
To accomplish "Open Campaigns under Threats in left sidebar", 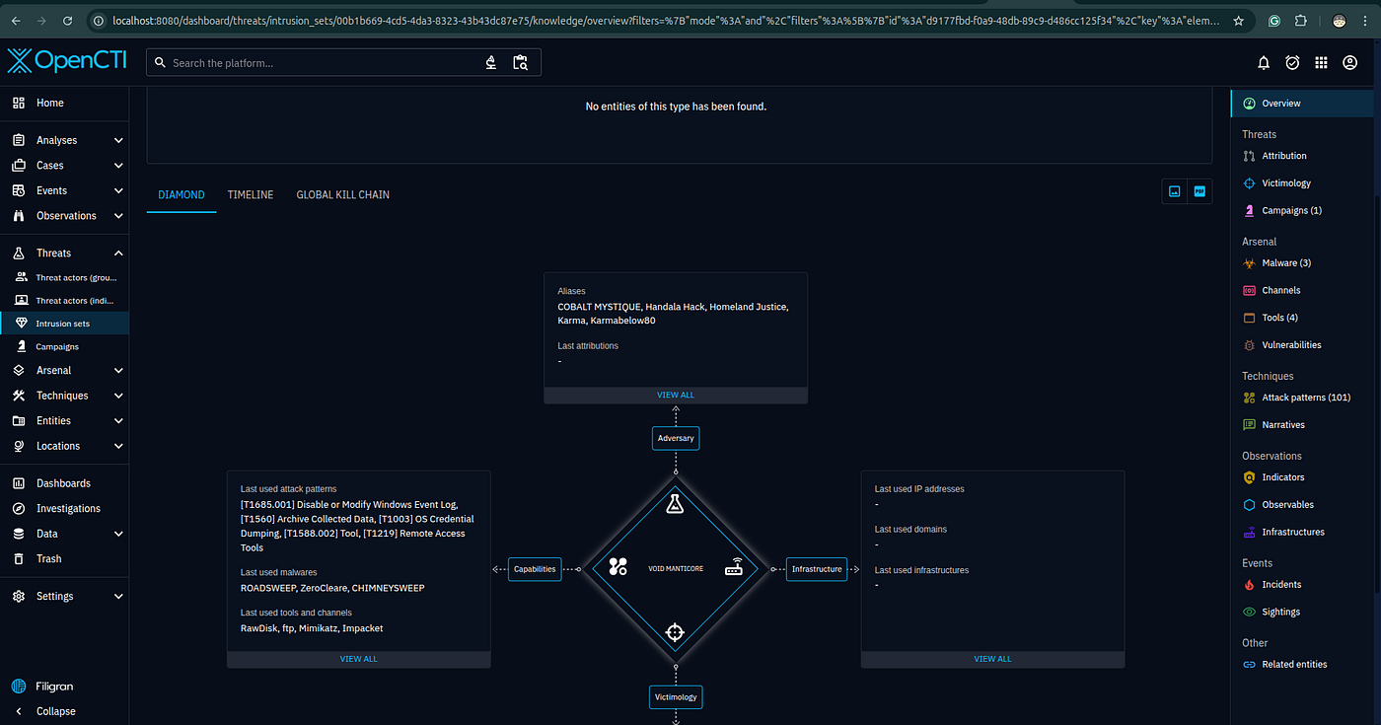I will tap(64, 347).
